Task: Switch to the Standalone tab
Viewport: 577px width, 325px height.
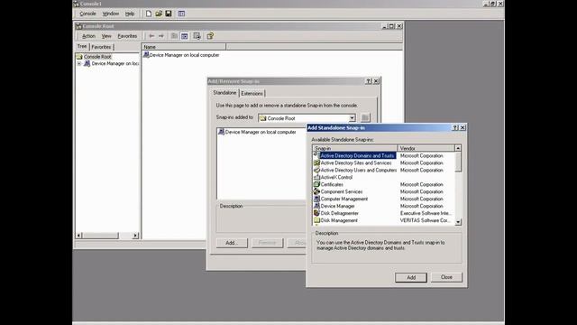Action: click(224, 93)
